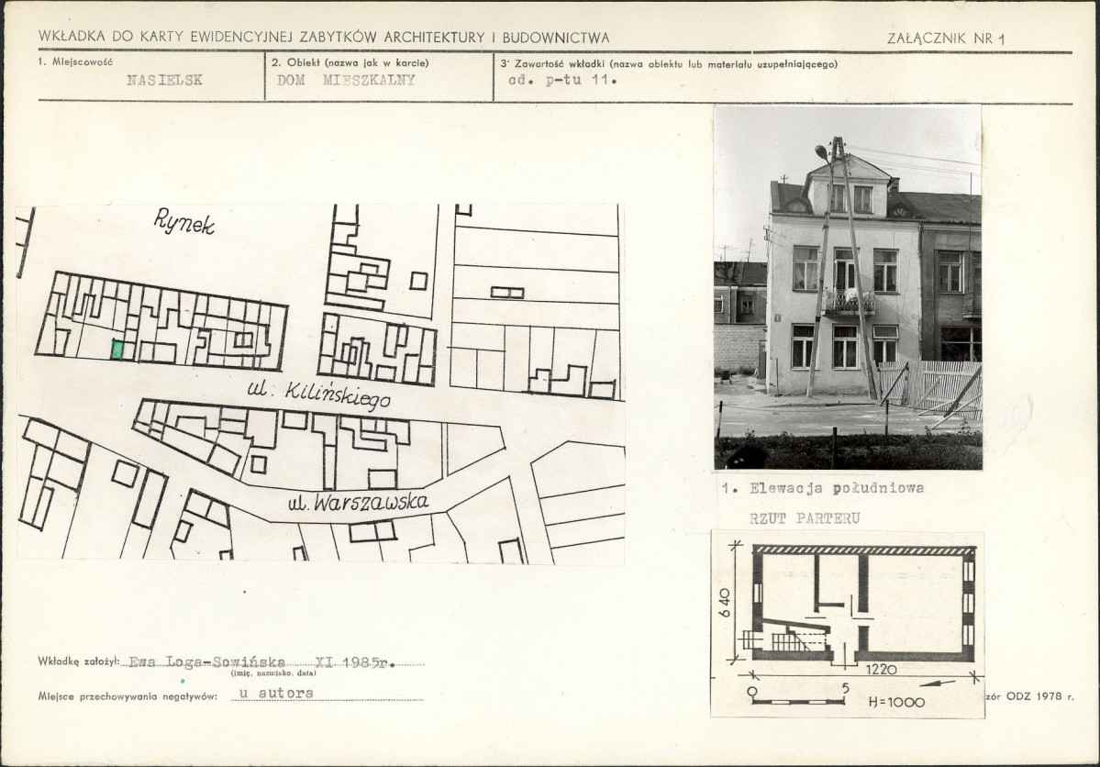This screenshot has height=767, width=1100.
Task: Click the green highlighted plot on the map
Action: (x=117, y=350)
